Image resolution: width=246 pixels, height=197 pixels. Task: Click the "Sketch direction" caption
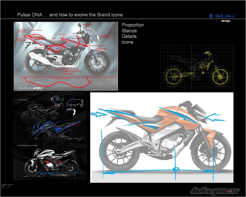pos(23,100)
